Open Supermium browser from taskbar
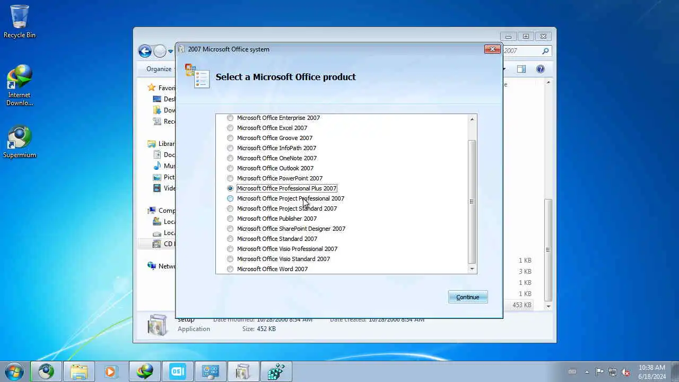Screen dimensions: 679x382 click(46, 372)
